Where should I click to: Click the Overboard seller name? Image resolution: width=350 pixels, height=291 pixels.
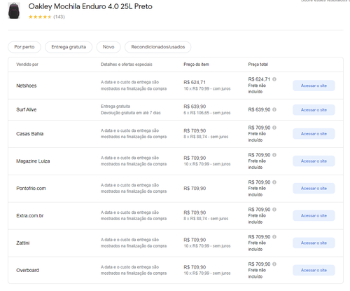point(27,270)
